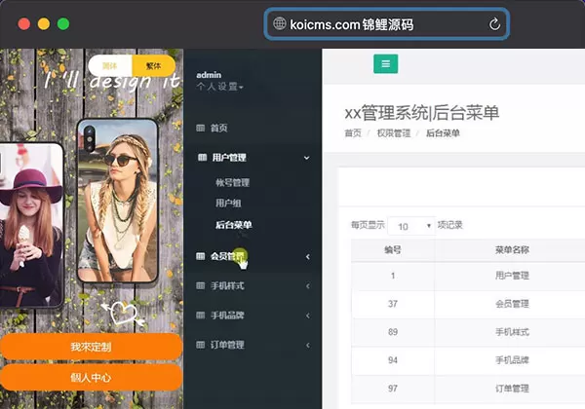
Task: Expand the 会员管理 menu arrow
Action: coord(308,256)
